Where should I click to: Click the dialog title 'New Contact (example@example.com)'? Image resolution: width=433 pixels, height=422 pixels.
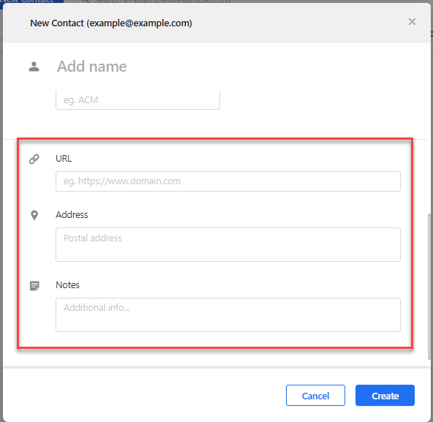pos(111,23)
